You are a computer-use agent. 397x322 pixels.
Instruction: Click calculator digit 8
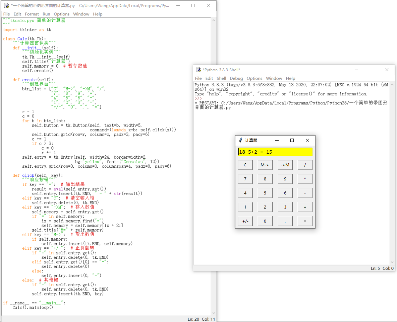(265, 179)
